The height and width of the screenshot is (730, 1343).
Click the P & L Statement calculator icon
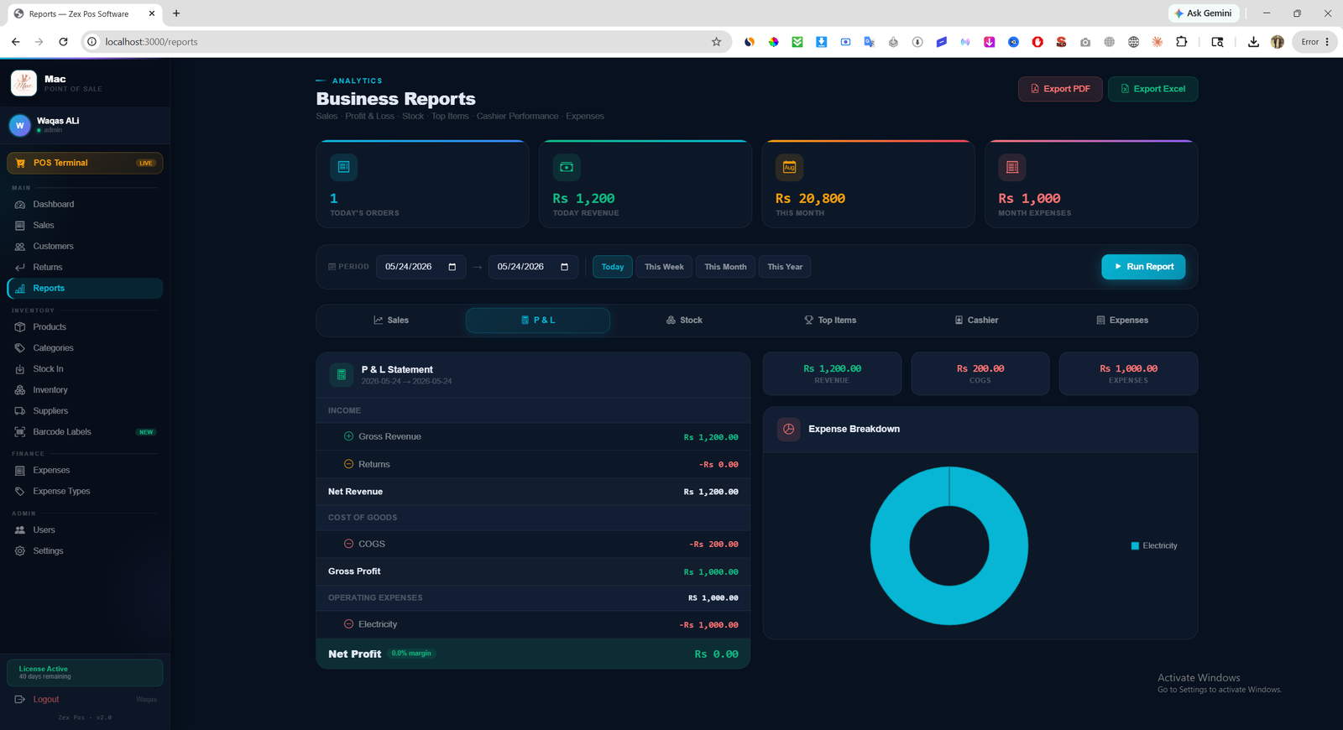pyautogui.click(x=342, y=375)
